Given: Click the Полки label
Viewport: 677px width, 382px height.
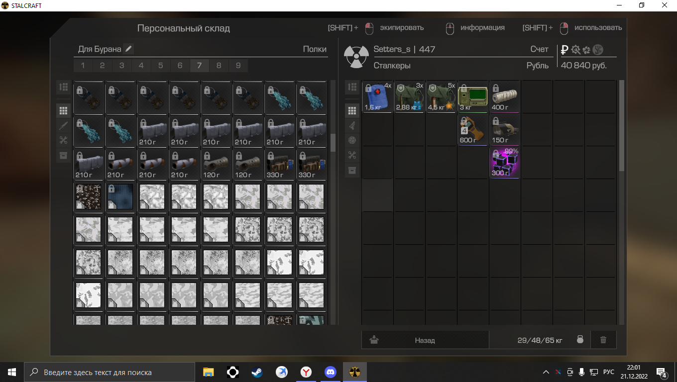Looking at the screenshot, I should (x=315, y=49).
